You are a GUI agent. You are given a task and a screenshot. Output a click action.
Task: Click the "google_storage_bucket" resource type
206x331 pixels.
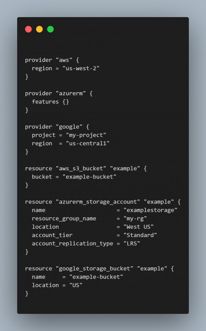tap(94, 269)
